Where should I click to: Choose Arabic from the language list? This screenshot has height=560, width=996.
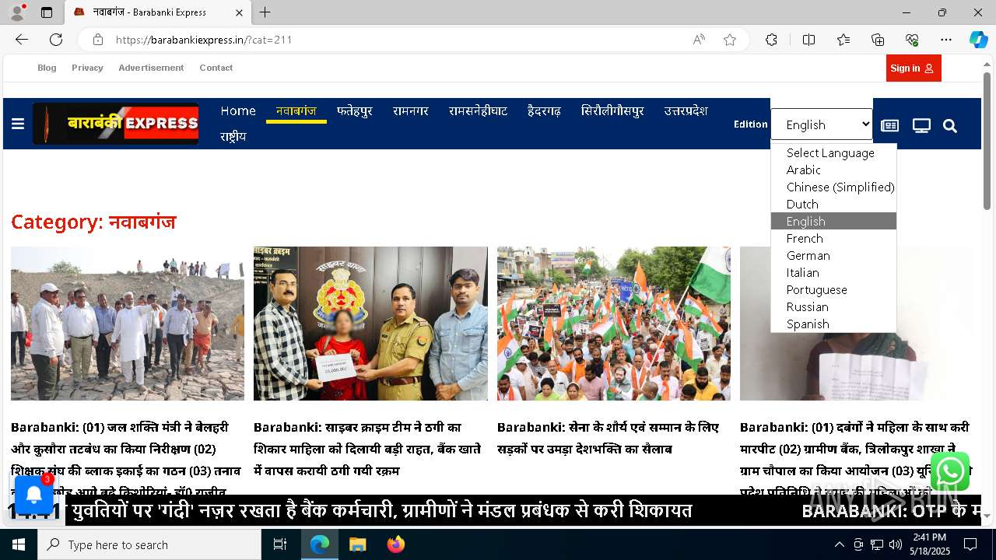[833, 170]
